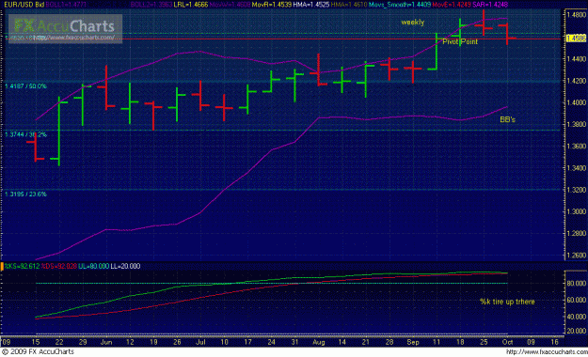Click the MovE=1.4249 readout

(452, 5)
